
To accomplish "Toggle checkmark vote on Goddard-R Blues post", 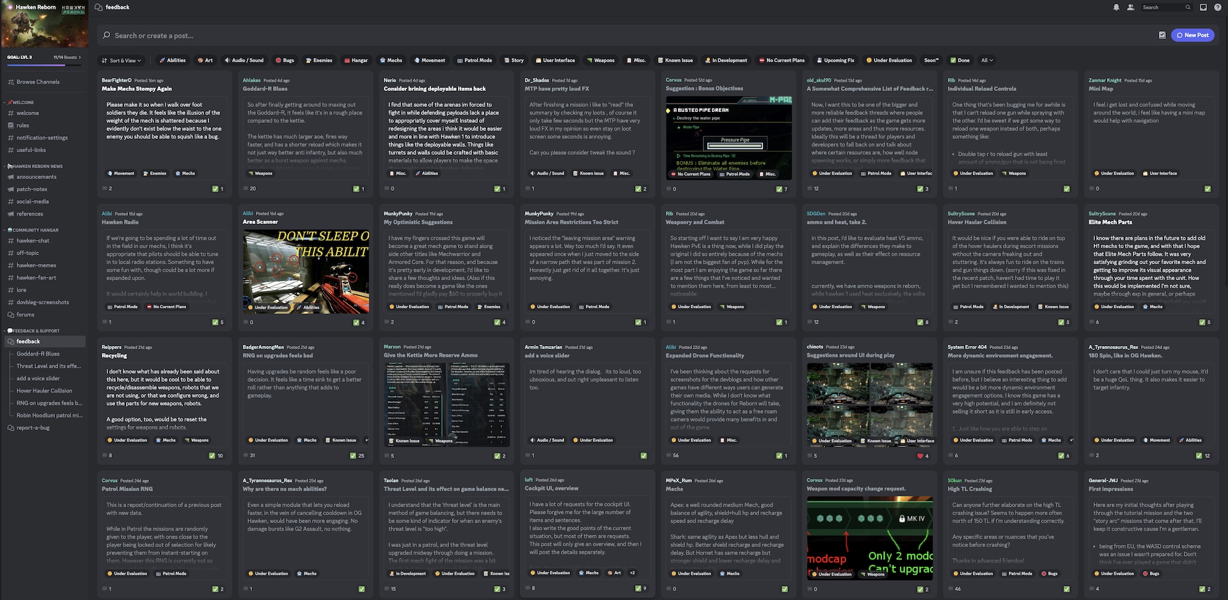I will coord(356,189).
